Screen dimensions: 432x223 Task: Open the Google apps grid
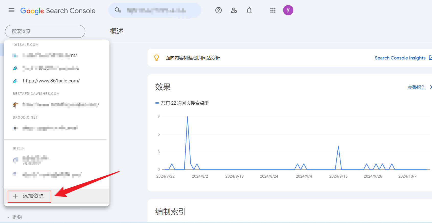coord(273,10)
